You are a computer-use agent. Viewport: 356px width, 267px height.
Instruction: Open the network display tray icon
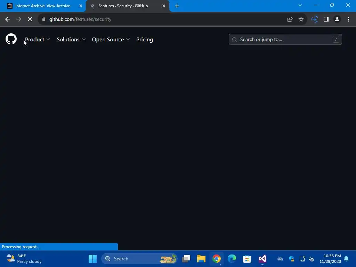302,259
